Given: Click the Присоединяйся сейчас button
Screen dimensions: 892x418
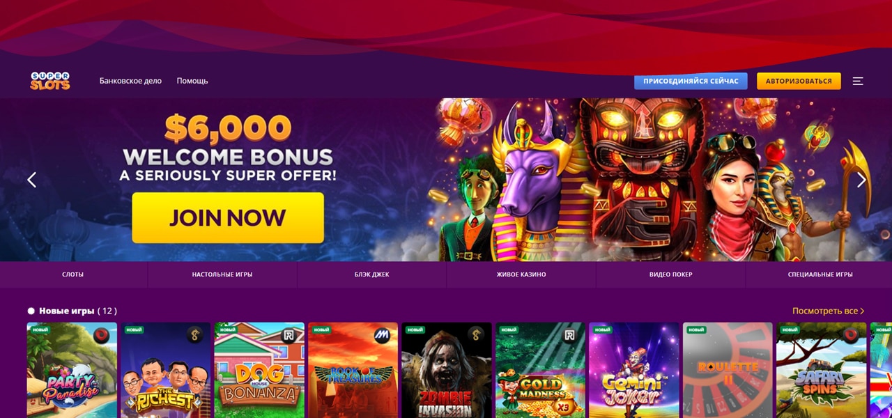Looking at the screenshot, I should [x=691, y=81].
